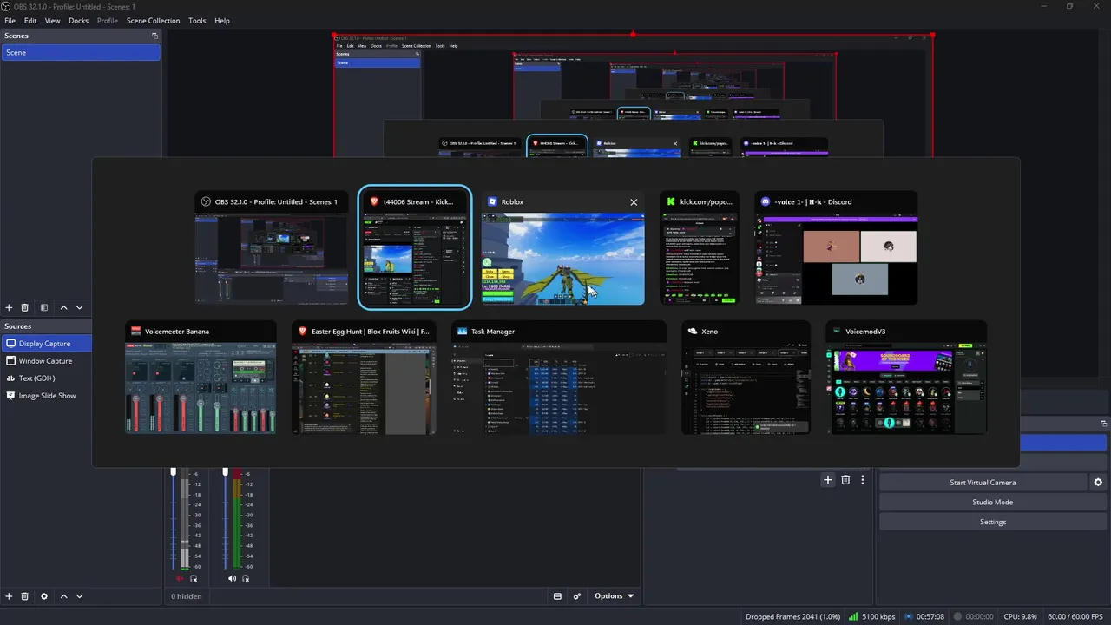Open transition properties three-dot menu
1111x625 pixels.
coord(863,479)
